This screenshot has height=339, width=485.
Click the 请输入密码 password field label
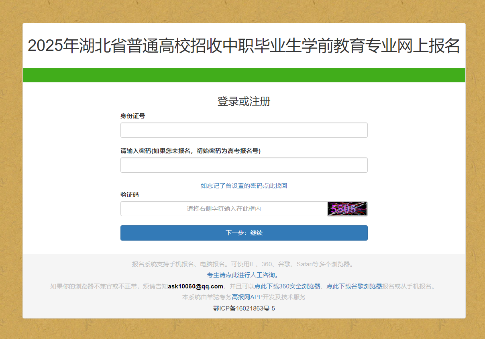(190, 151)
